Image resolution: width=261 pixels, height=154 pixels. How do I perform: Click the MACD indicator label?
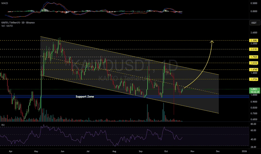[5, 3]
